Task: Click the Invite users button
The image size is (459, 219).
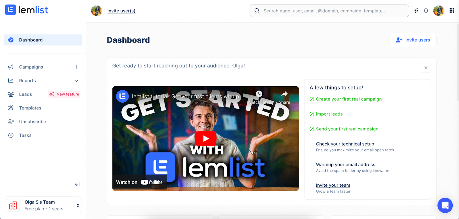Action: coord(413,40)
